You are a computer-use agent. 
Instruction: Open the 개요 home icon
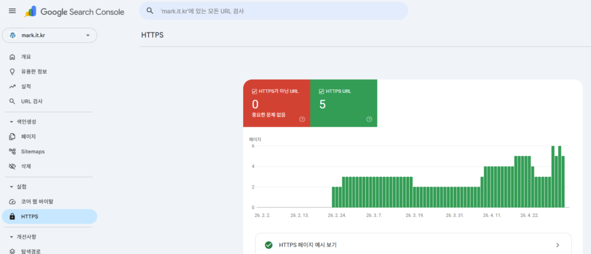click(x=13, y=57)
